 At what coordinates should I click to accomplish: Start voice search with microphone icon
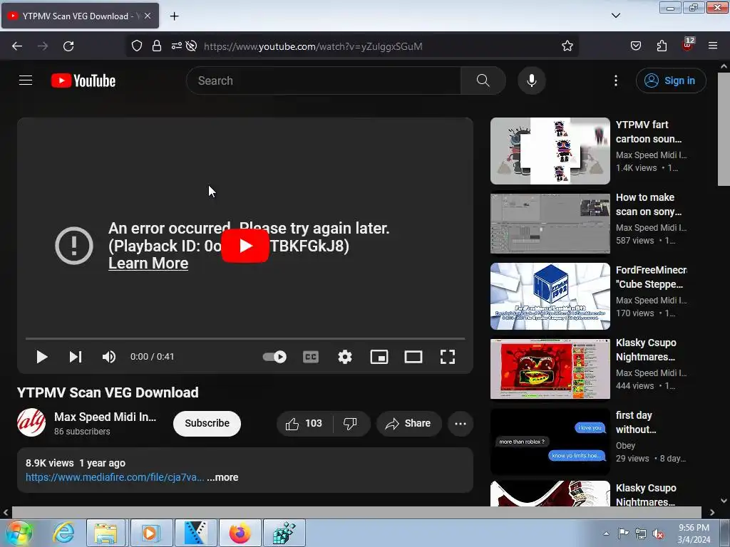tap(531, 80)
